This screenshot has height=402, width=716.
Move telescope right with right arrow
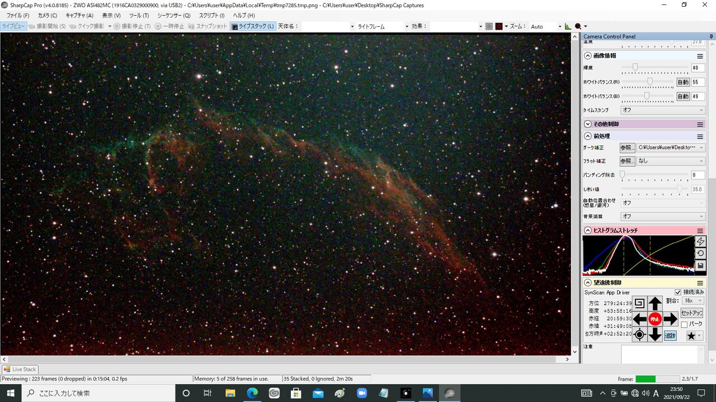coord(670,319)
